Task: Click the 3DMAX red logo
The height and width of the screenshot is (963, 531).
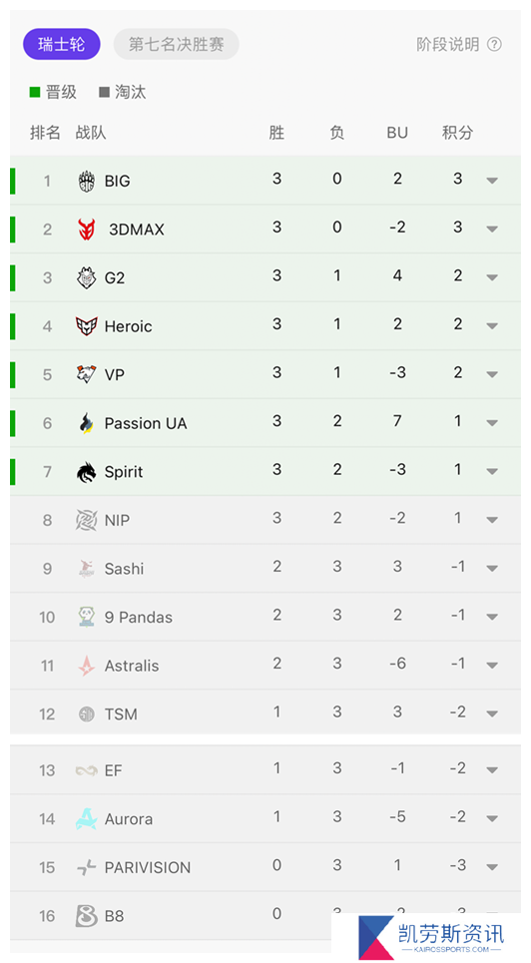Action: click(87, 230)
